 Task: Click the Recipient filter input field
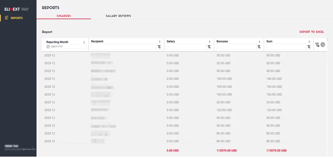click(124, 47)
